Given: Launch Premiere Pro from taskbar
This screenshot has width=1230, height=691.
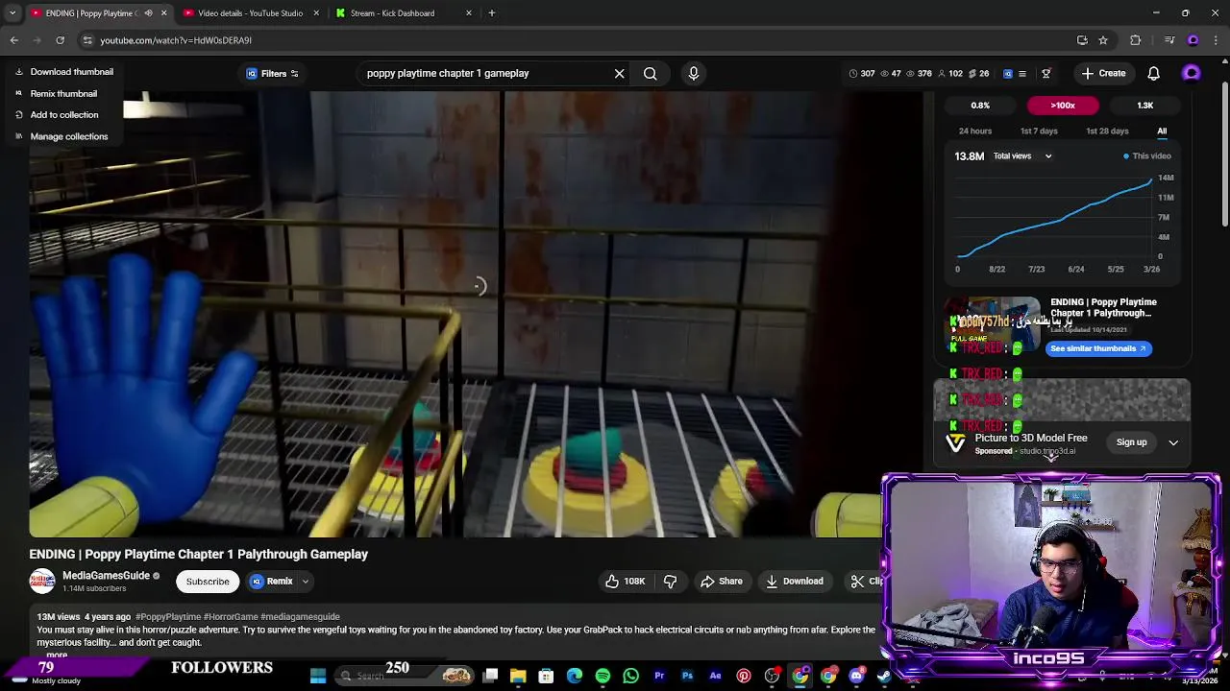Looking at the screenshot, I should 659,676.
